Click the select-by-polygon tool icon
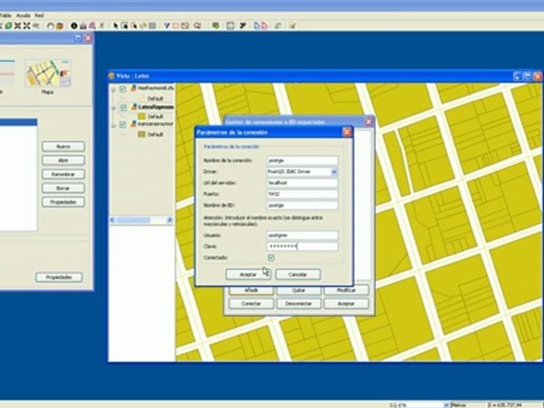The image size is (544, 408). pos(134,25)
